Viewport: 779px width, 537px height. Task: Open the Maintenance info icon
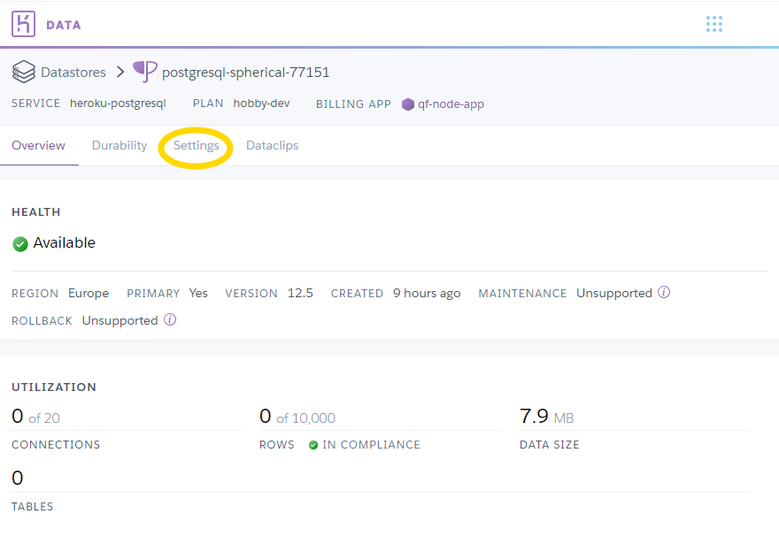coord(664,293)
